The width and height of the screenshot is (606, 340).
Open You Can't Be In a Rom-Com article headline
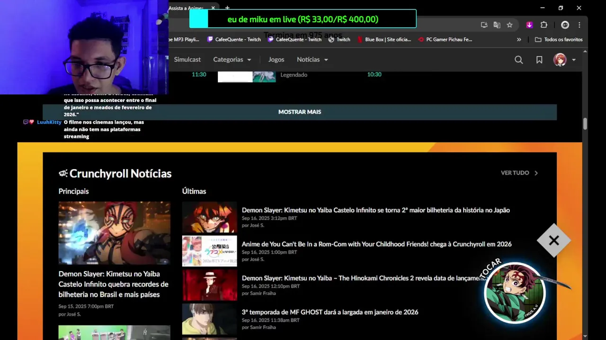pos(377,244)
